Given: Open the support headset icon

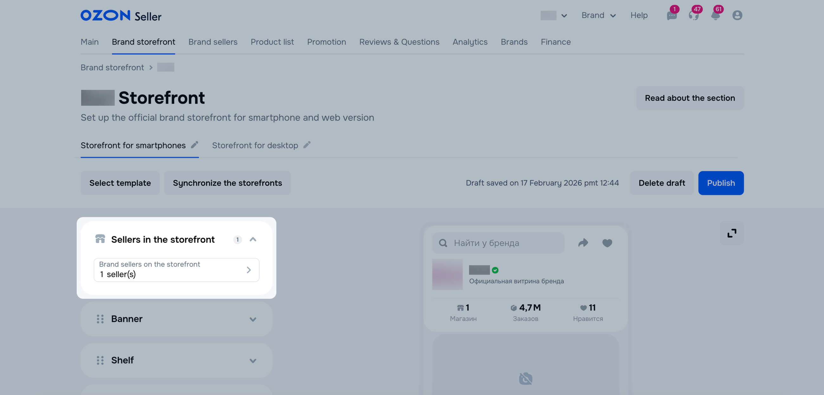Looking at the screenshot, I should (693, 15).
